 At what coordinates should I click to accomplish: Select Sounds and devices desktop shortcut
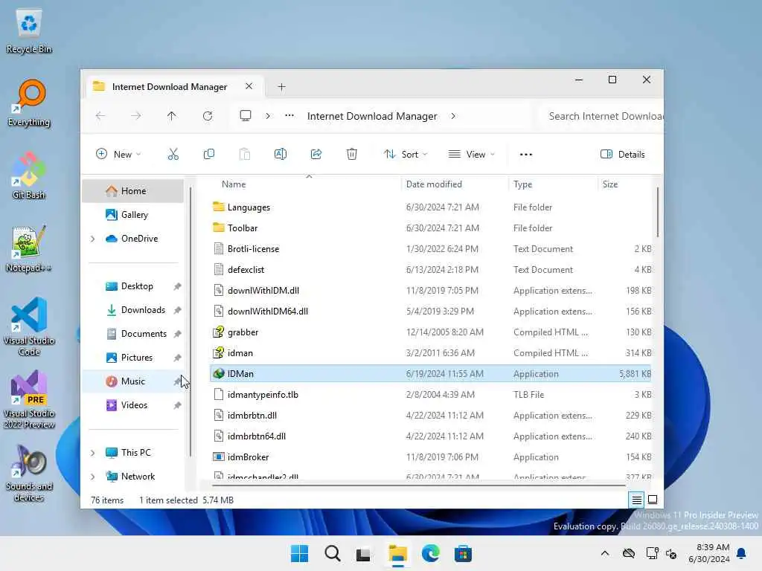29,473
